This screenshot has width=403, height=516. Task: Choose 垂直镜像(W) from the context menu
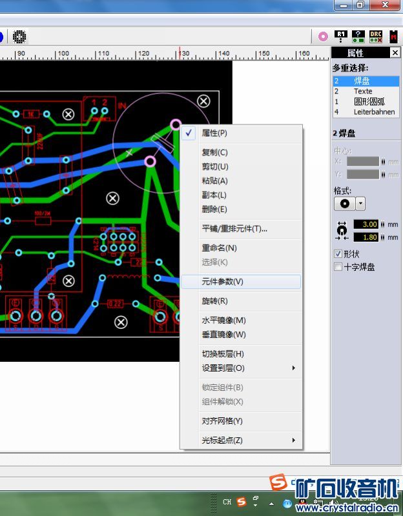point(241,334)
